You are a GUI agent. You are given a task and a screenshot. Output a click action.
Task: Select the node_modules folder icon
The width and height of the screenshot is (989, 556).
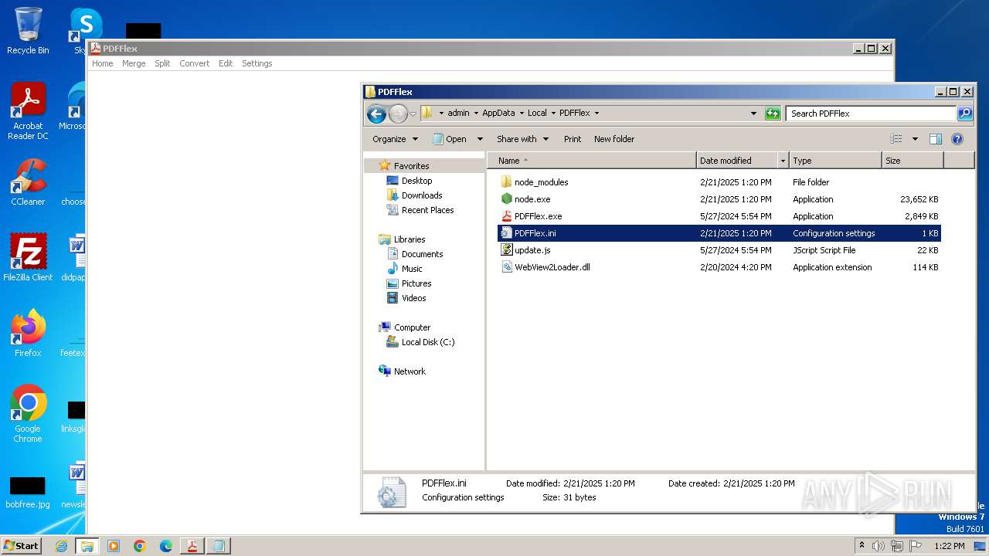click(x=507, y=182)
